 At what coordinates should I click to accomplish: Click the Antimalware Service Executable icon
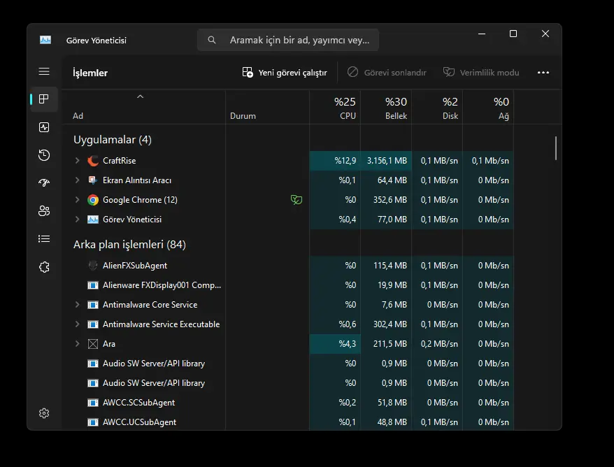point(93,324)
